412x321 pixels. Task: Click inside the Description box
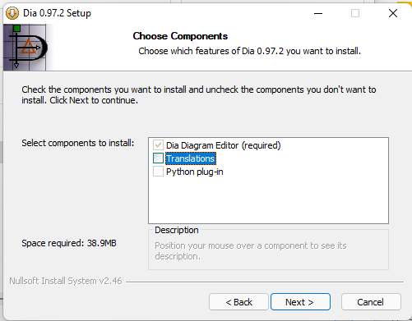pos(268,250)
